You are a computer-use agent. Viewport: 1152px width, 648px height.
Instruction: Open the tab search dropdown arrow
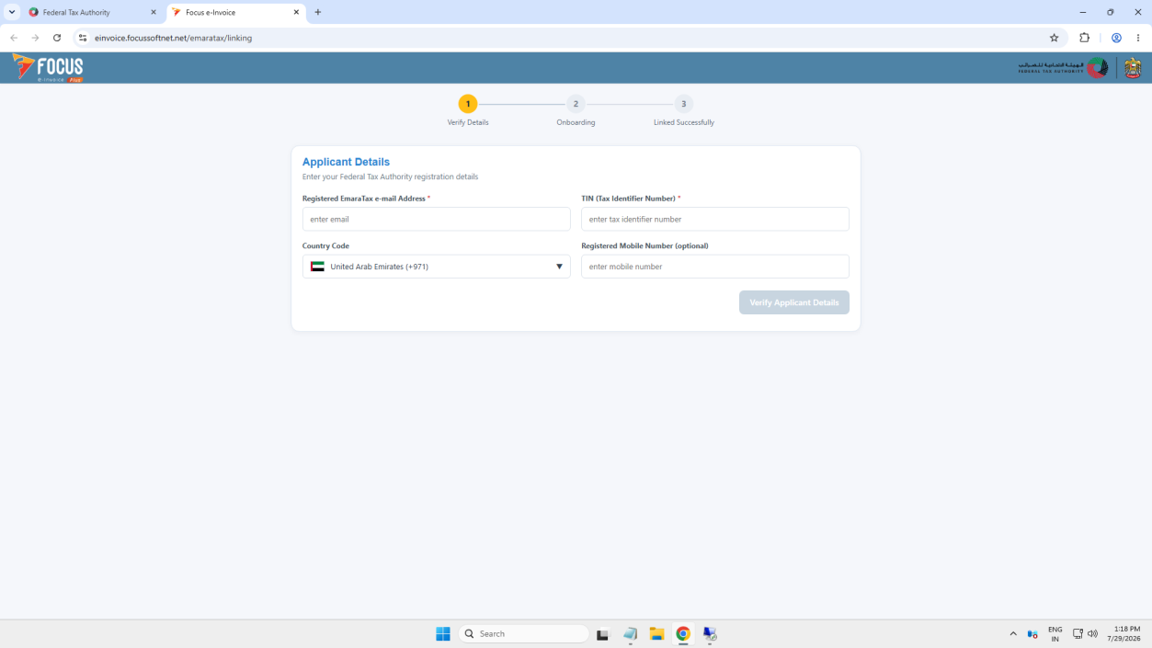12,12
